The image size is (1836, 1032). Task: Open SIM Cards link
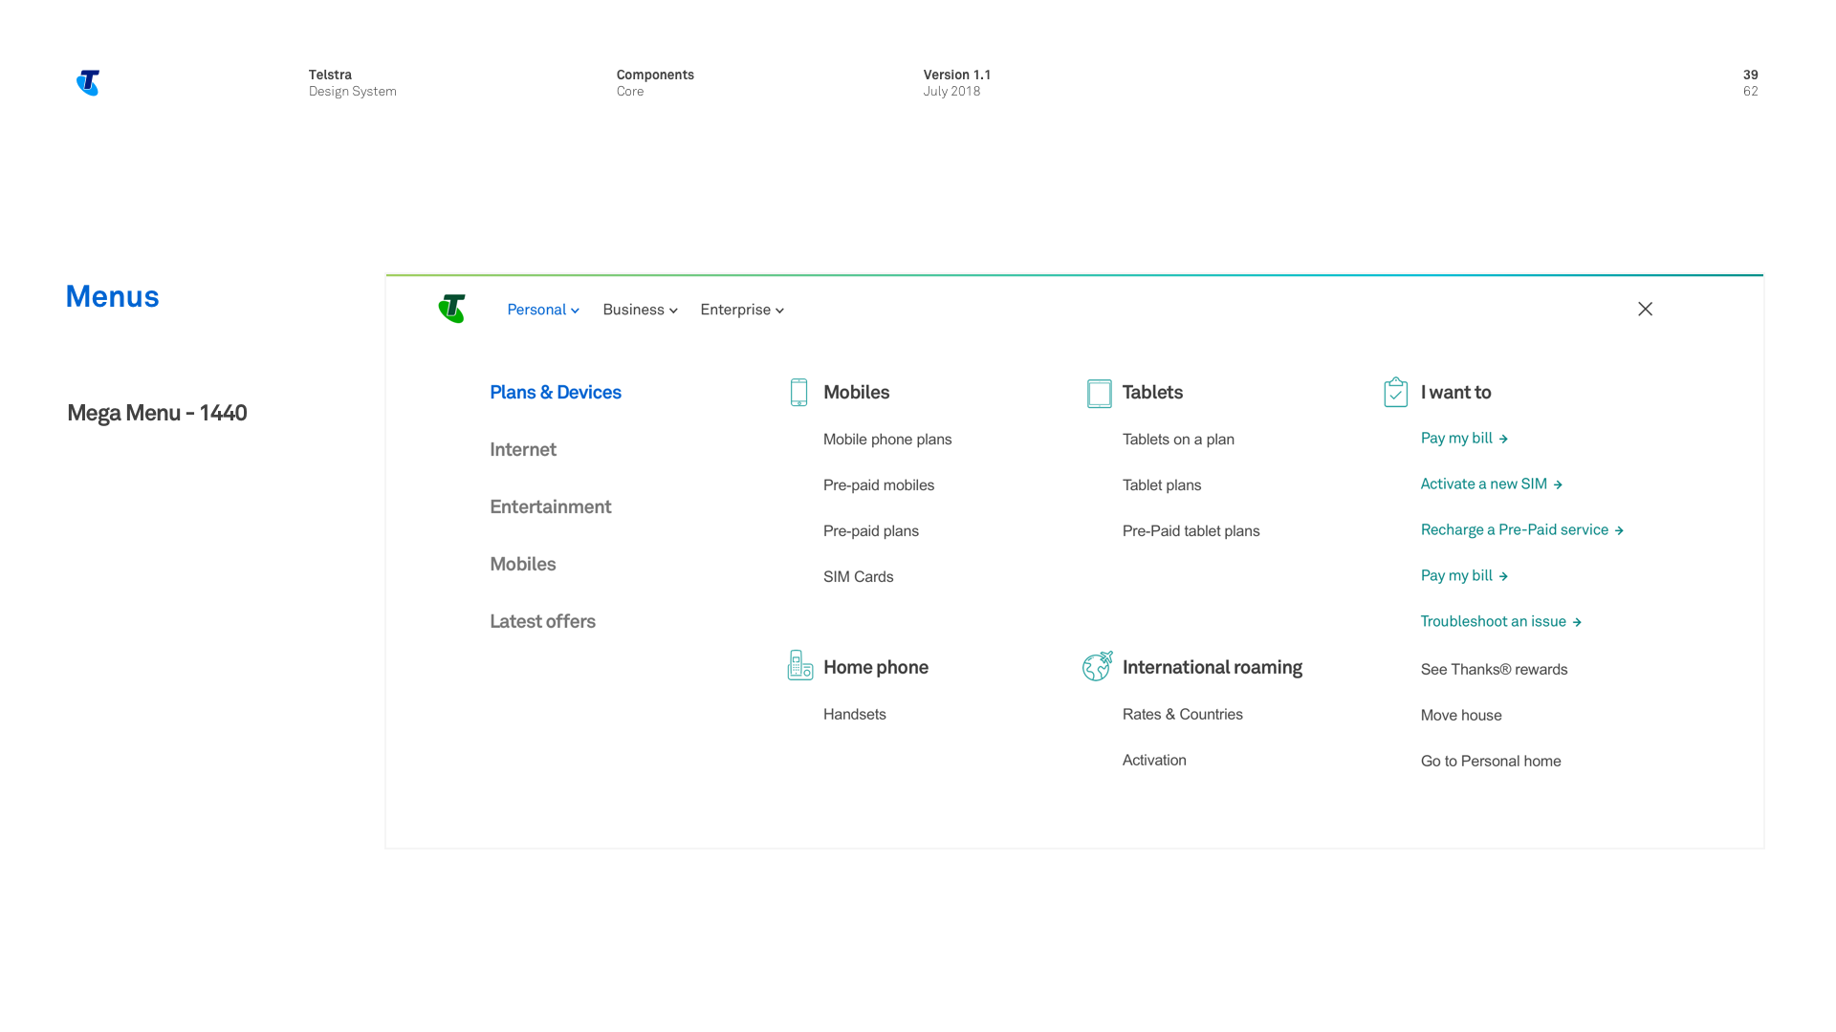(x=859, y=577)
